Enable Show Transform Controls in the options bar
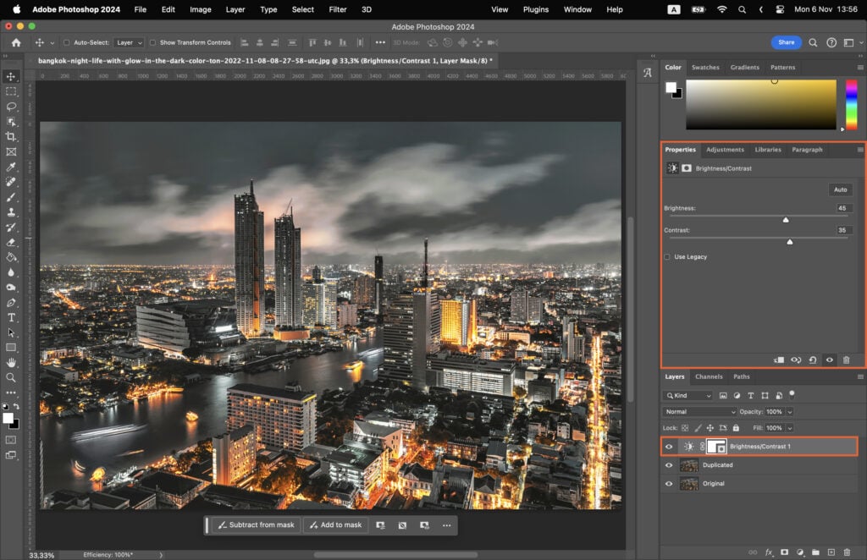Viewport: 867px width, 560px height. point(154,42)
